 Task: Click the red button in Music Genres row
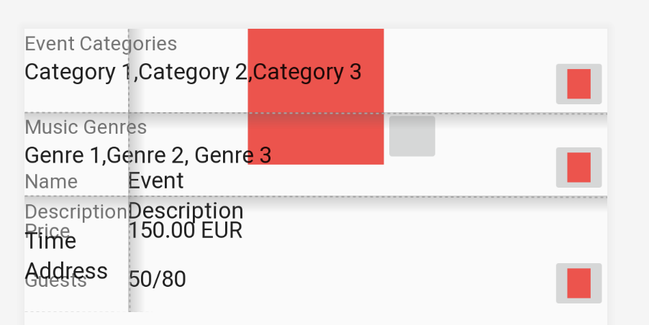pos(578,168)
